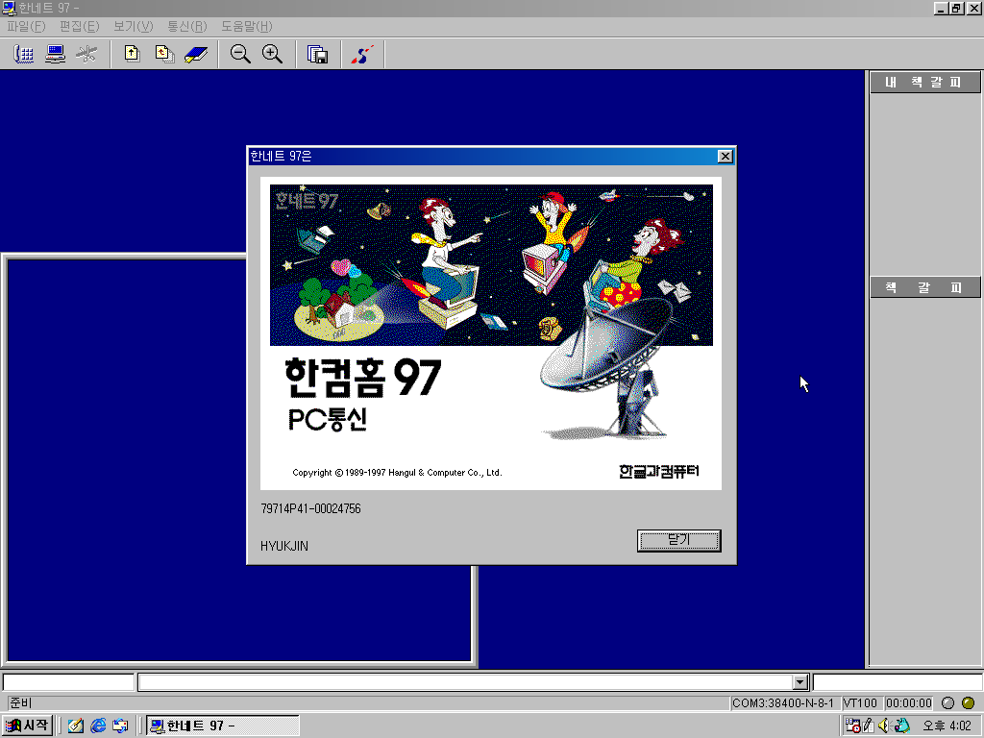
Task: Click the copyright line in the about dialog
Action: [397, 473]
